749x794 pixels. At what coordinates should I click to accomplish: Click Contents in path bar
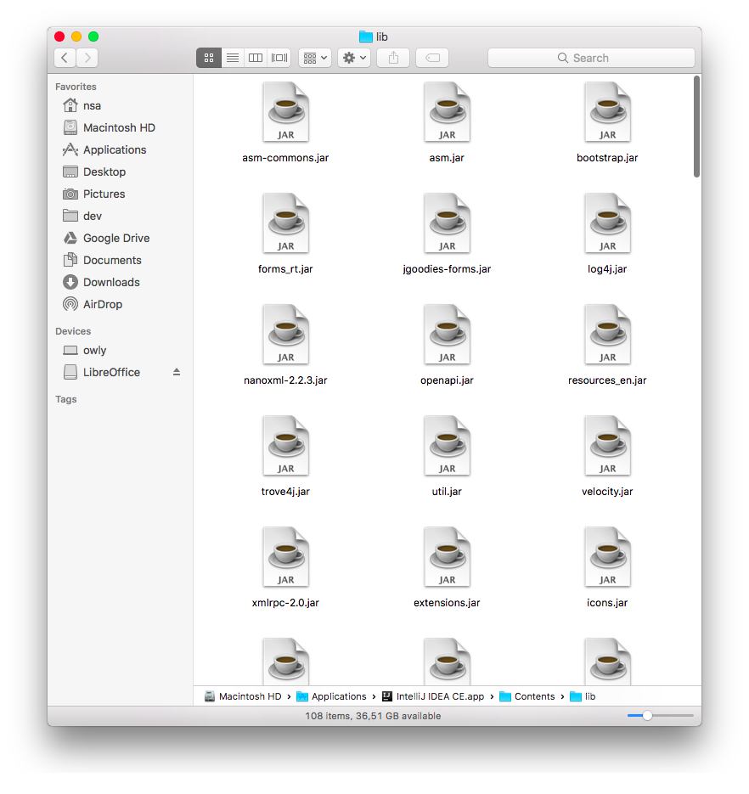[527, 697]
